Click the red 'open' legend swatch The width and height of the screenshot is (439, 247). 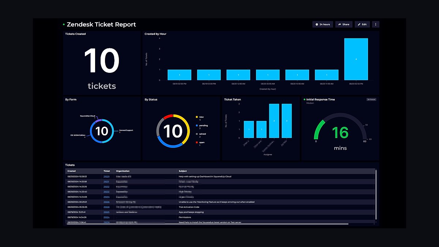point(197,142)
